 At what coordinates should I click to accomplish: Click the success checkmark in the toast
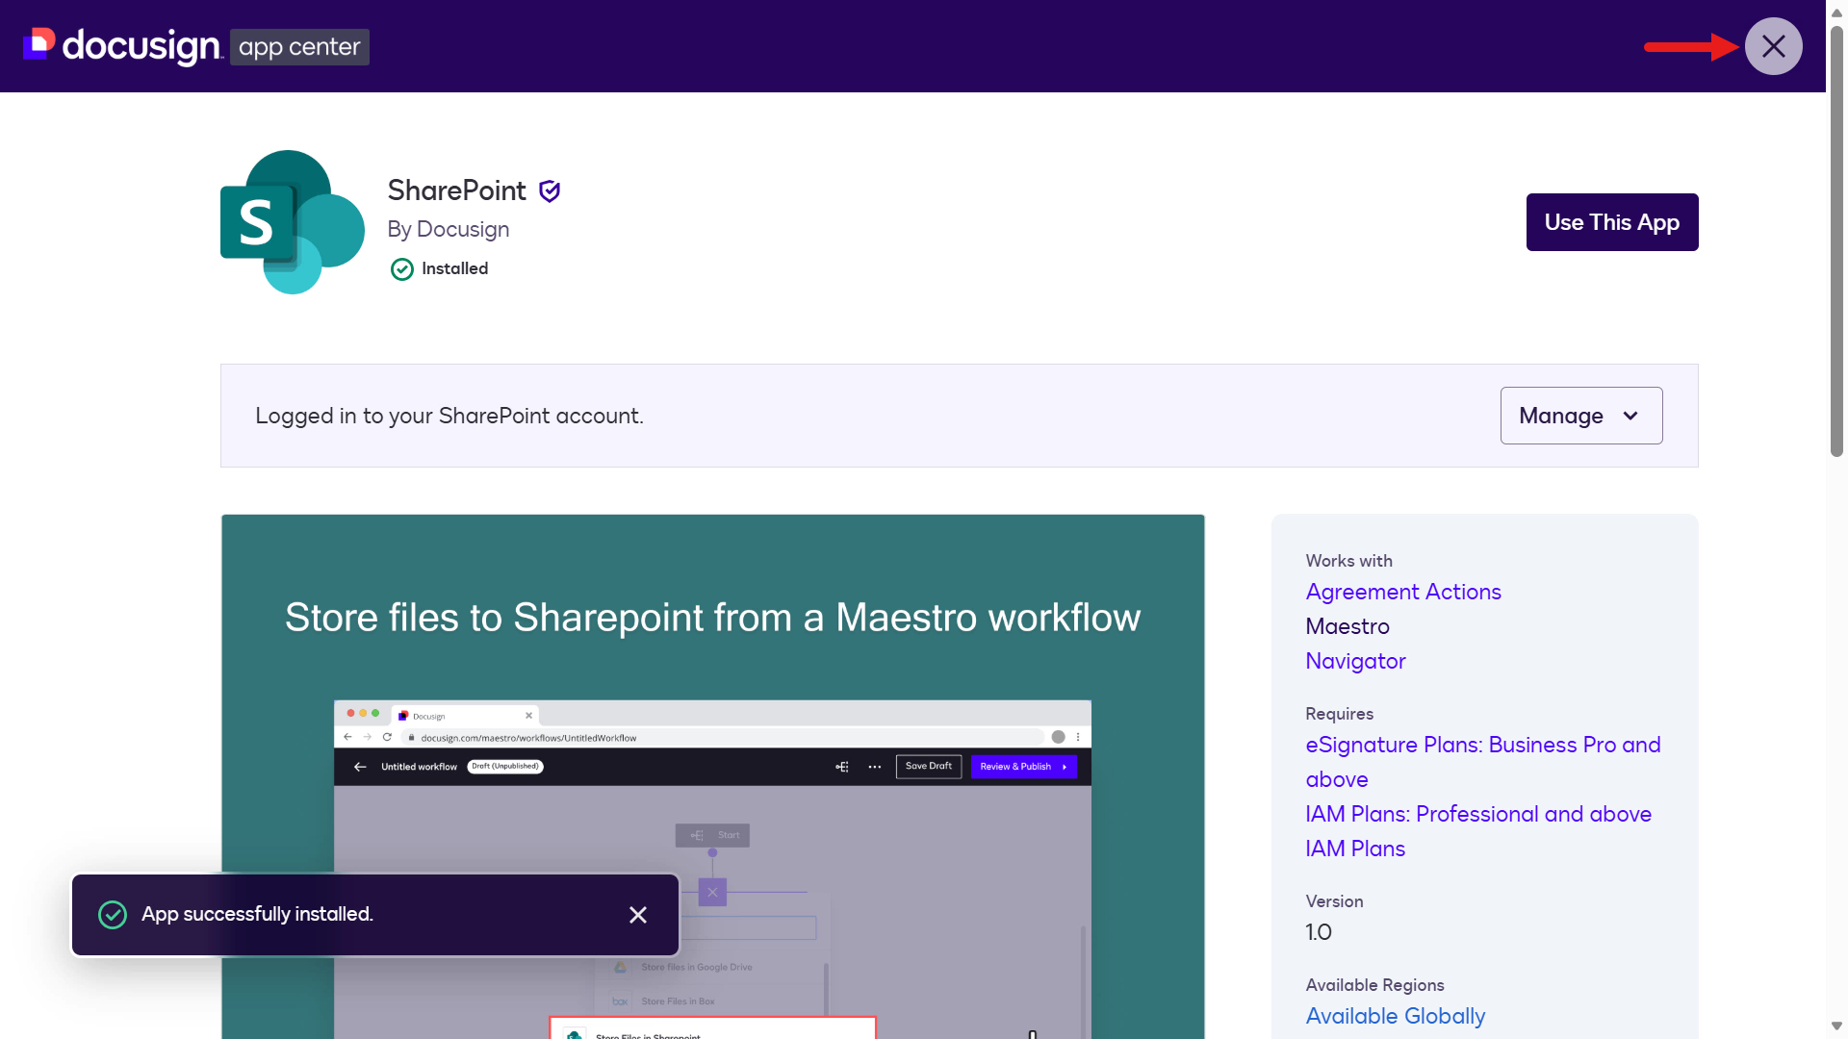tap(113, 915)
